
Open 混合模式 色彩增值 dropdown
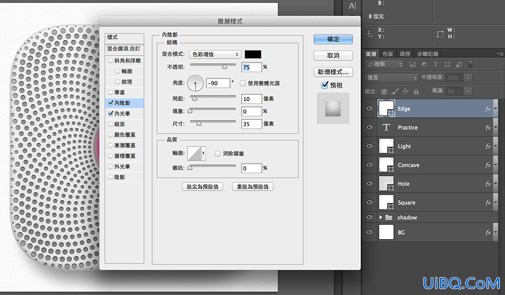(215, 54)
